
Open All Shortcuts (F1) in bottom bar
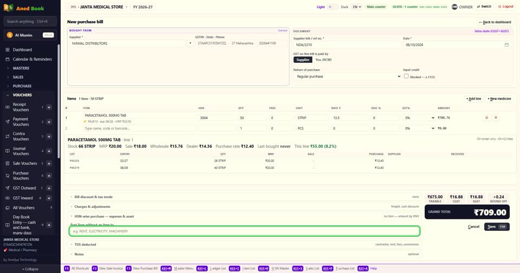click(x=76, y=268)
